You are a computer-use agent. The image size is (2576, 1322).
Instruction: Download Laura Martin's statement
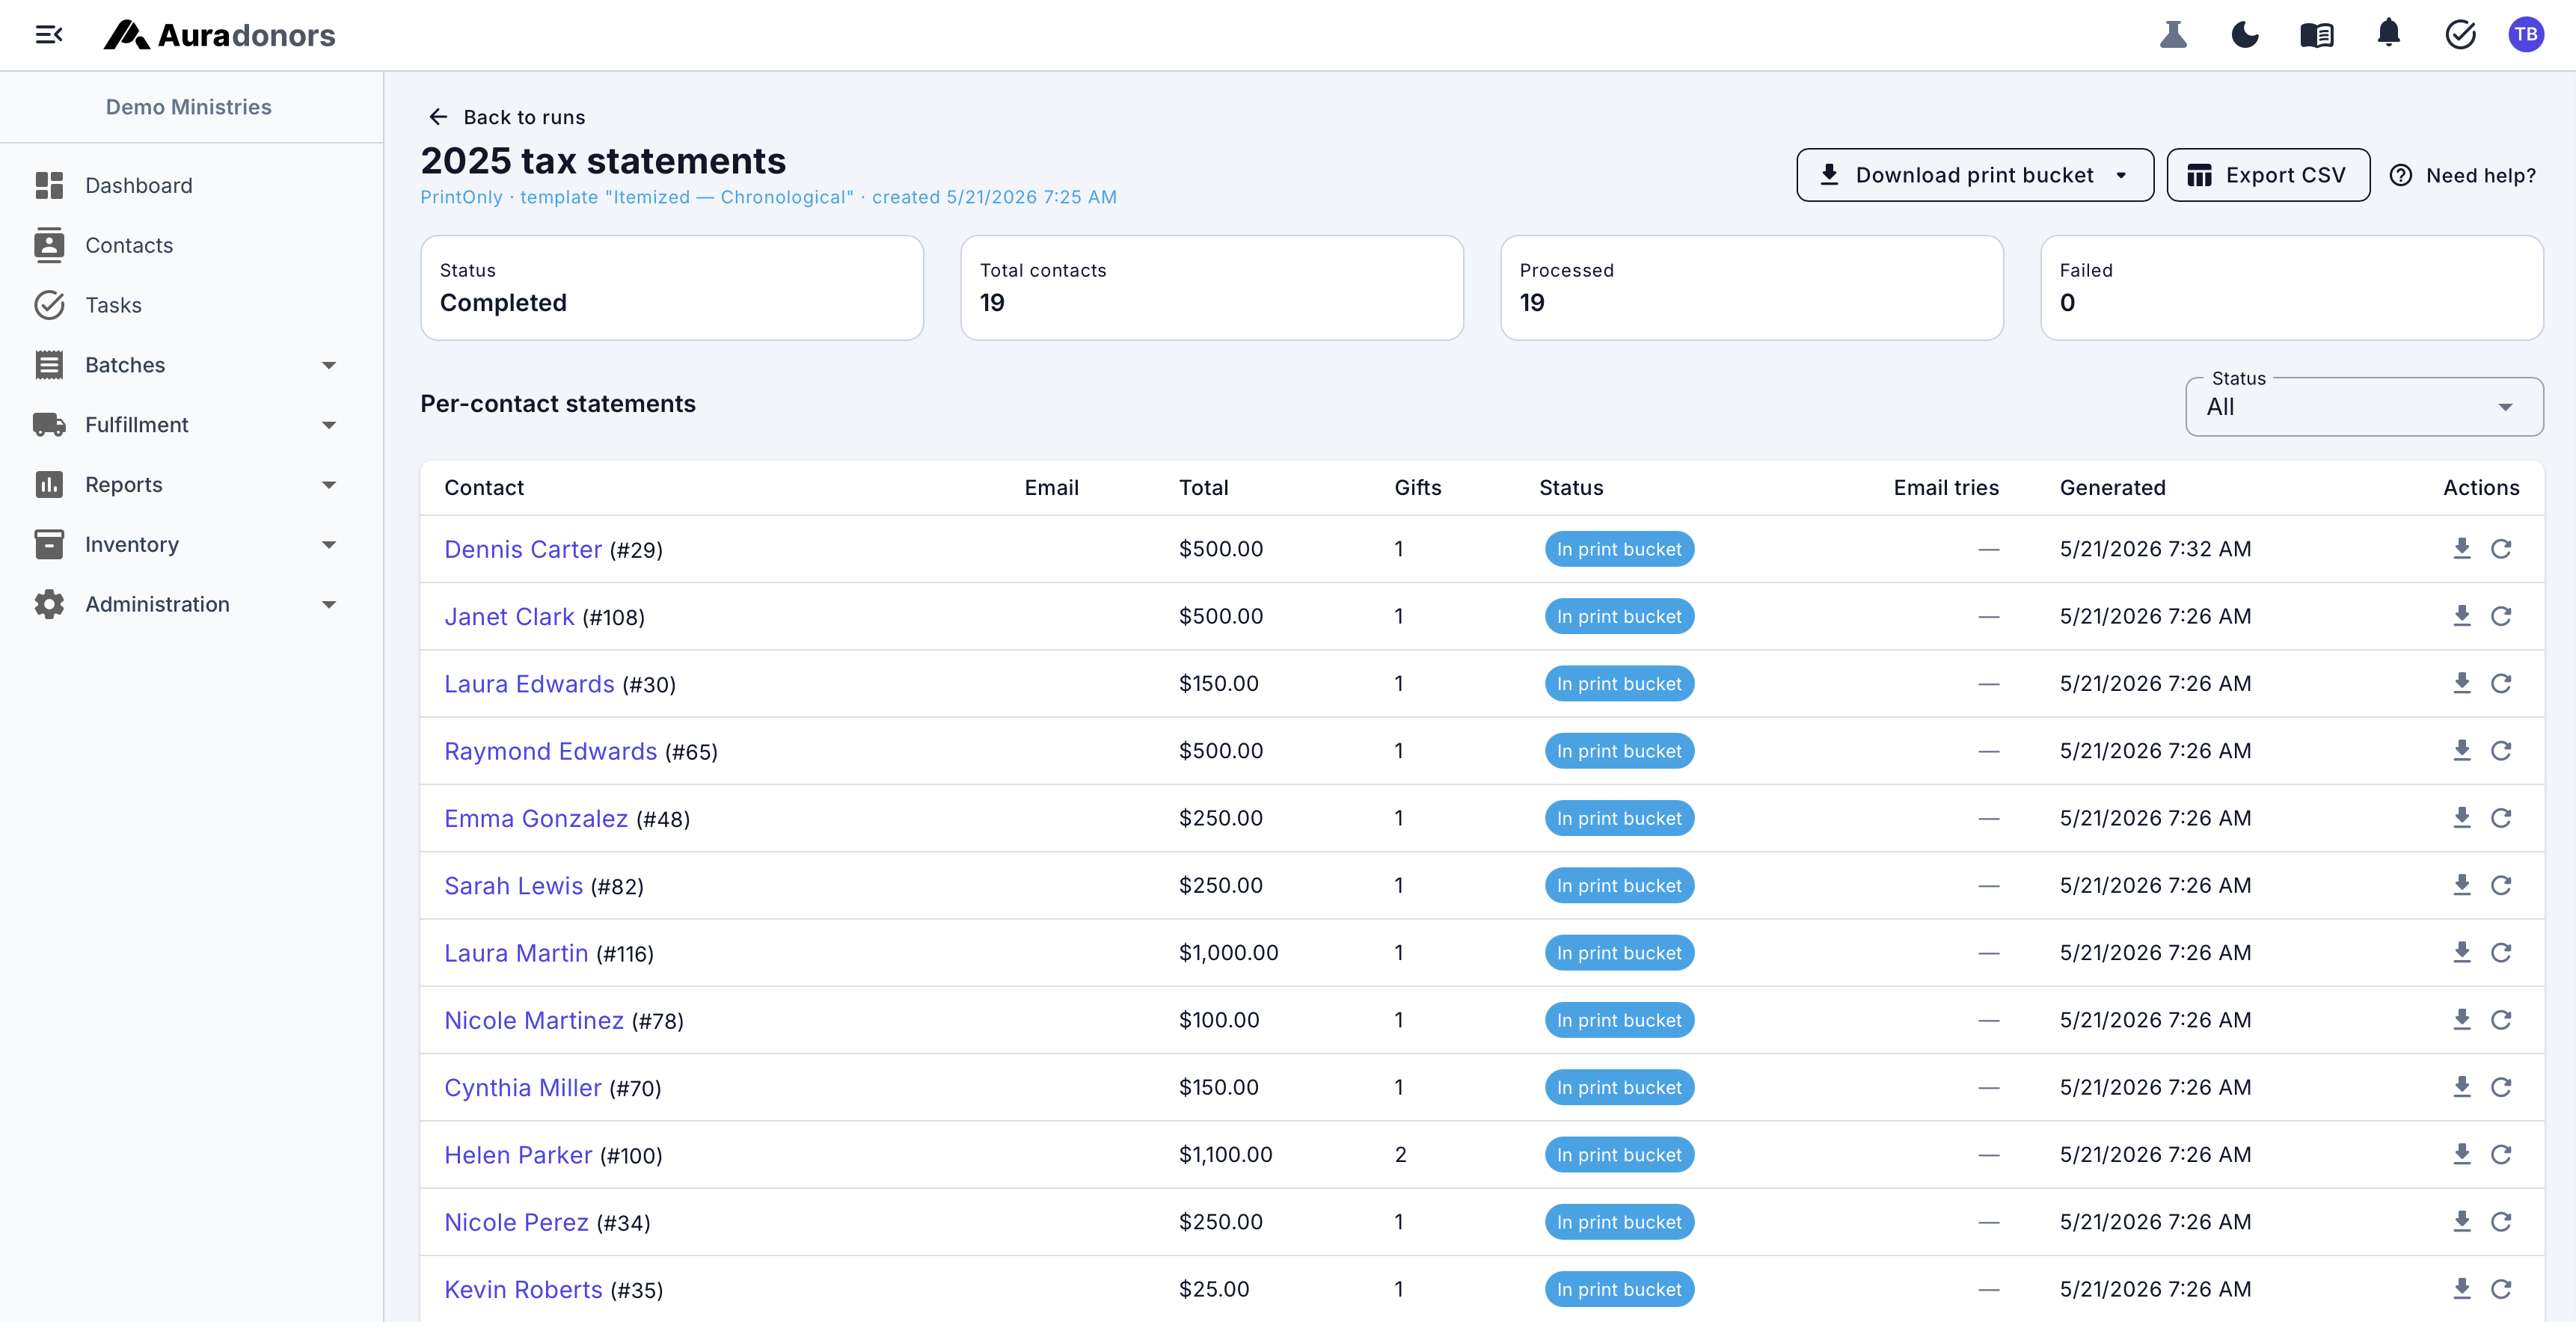[x=2462, y=952]
